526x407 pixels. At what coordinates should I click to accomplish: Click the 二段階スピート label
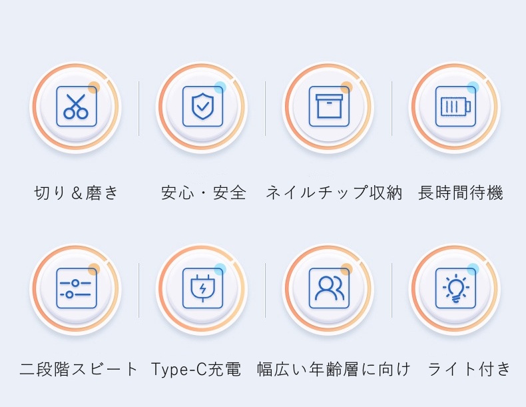pos(79,368)
